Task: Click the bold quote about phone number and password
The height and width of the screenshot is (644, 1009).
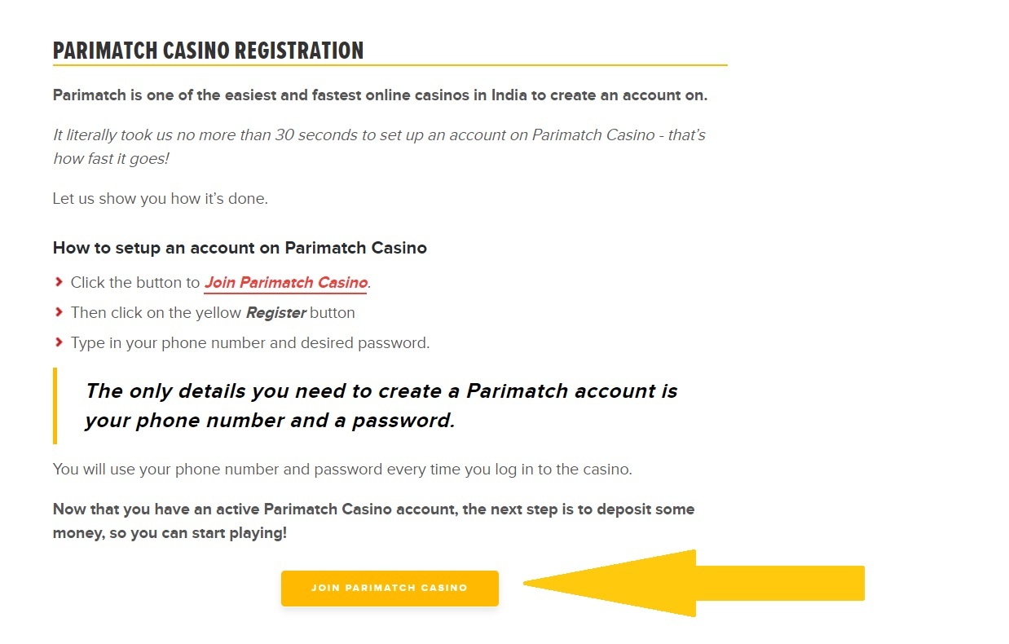Action: pos(381,405)
